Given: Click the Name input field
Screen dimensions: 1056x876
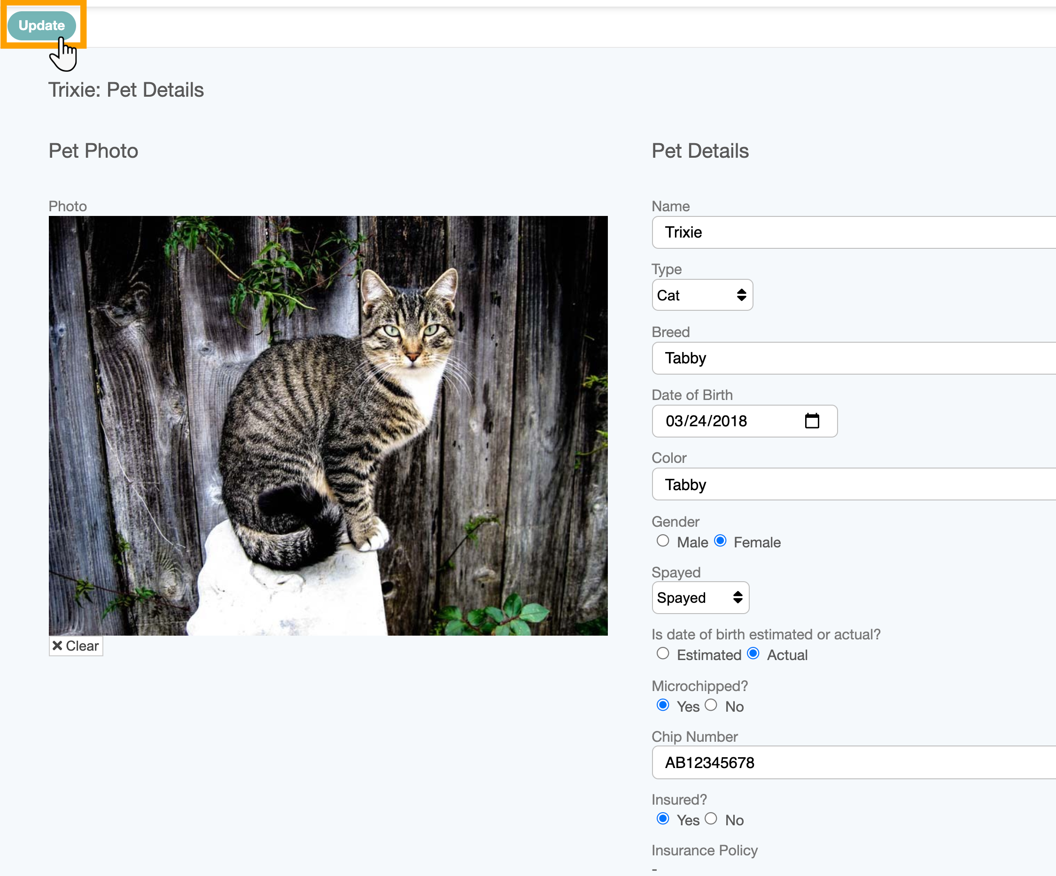Looking at the screenshot, I should pos(854,231).
